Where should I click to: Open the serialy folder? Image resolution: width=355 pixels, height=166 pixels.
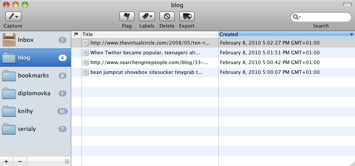[x=36, y=129]
